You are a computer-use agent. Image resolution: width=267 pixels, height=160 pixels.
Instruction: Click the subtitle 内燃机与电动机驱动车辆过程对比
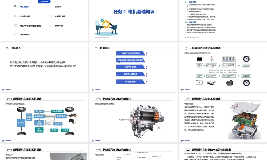pos(197,53)
